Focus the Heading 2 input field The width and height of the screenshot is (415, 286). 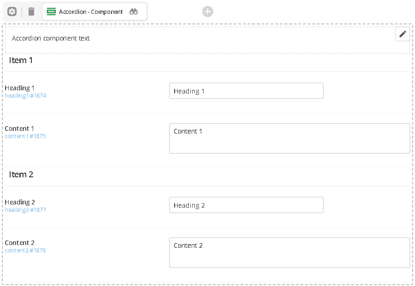[246, 205]
